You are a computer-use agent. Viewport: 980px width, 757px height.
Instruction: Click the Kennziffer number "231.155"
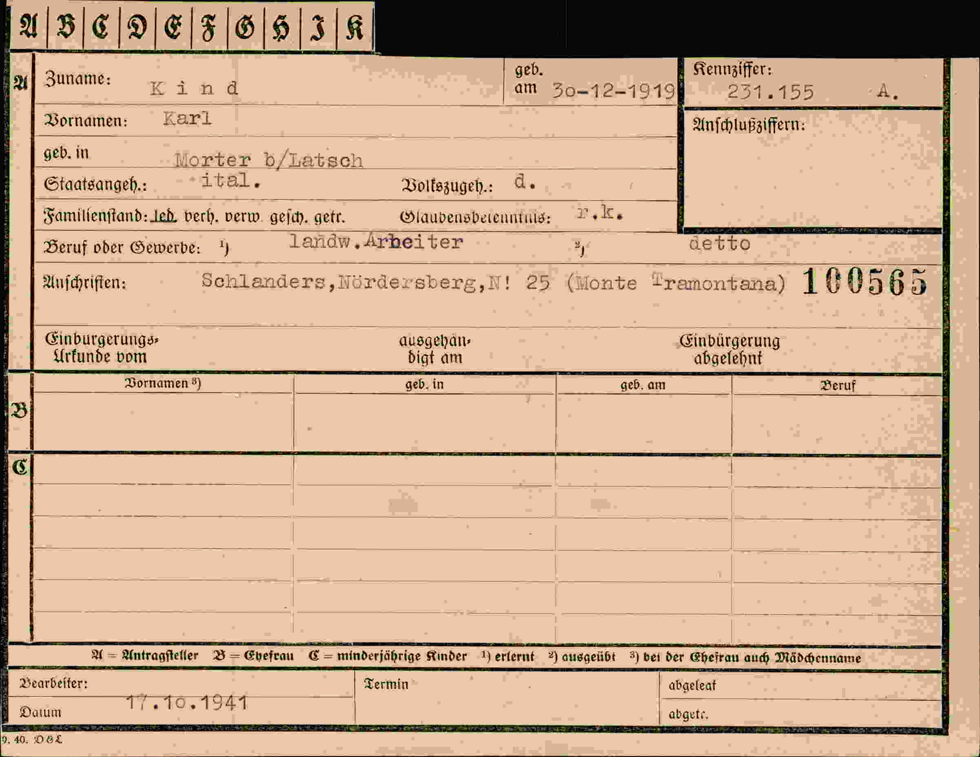(x=770, y=92)
